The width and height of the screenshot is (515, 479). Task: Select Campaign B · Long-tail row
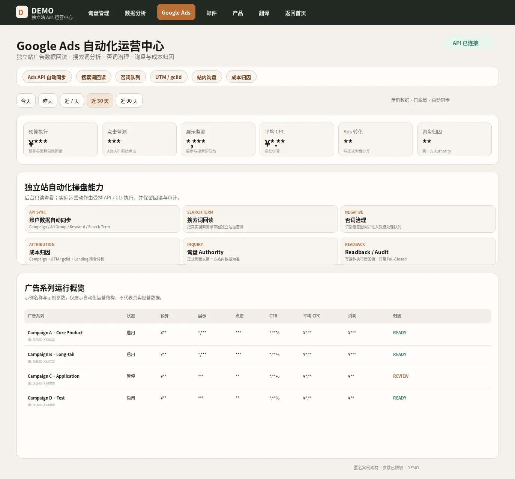[258, 356]
